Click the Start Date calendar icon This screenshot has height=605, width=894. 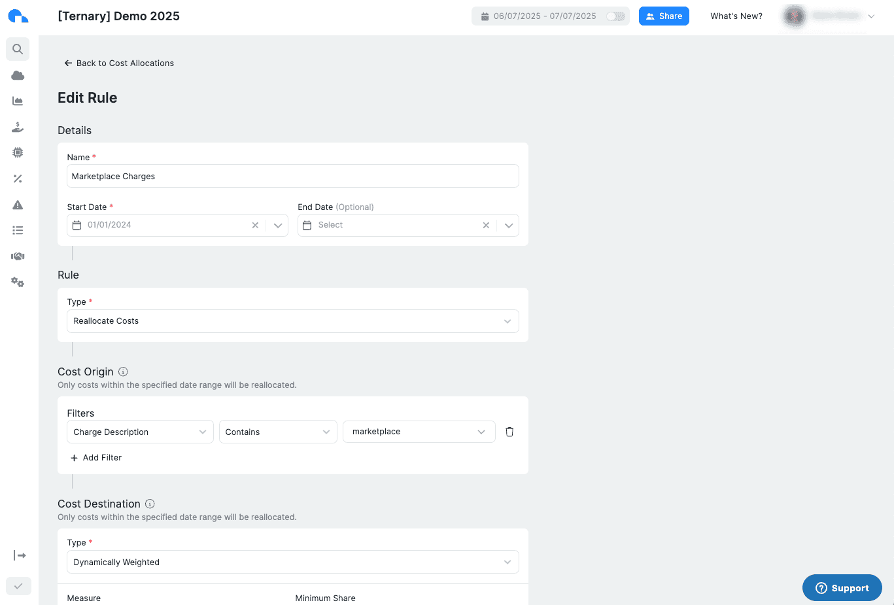[77, 225]
